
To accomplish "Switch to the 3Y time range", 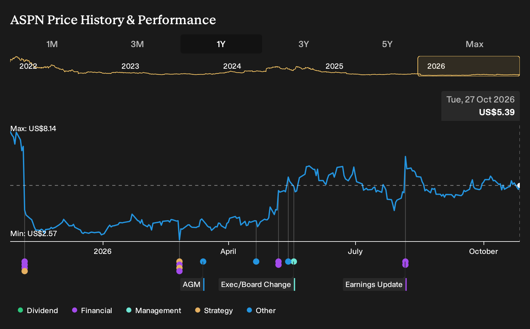I will [x=304, y=44].
